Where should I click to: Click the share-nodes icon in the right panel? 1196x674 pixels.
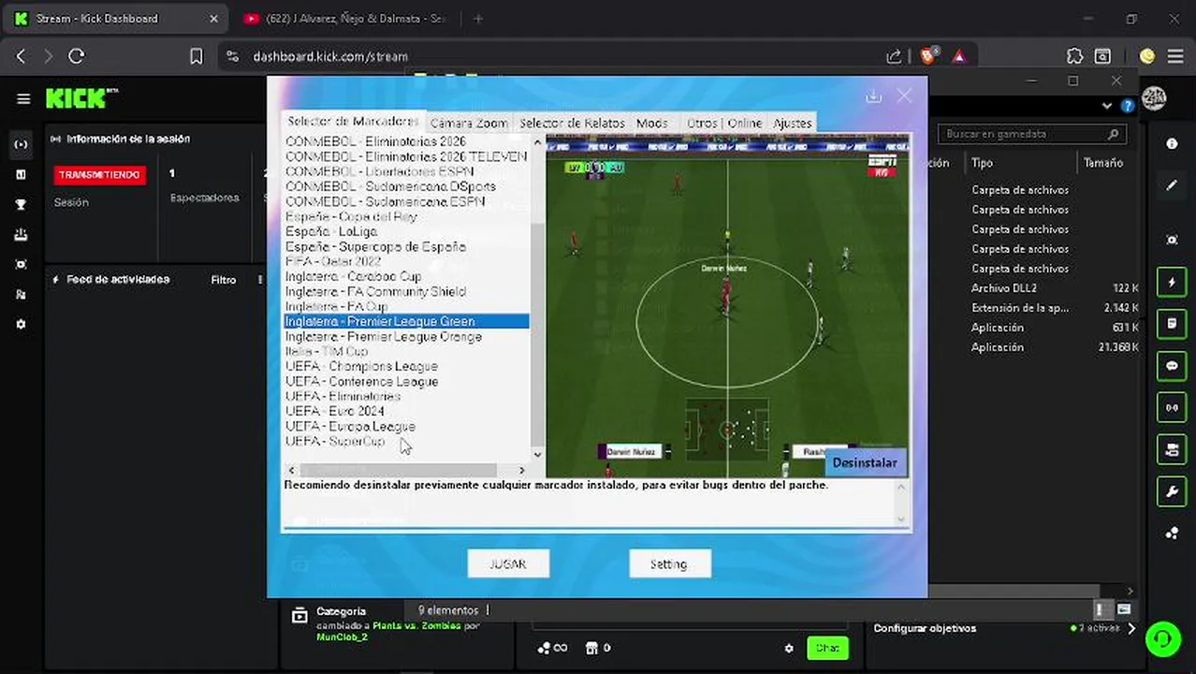point(1172,533)
